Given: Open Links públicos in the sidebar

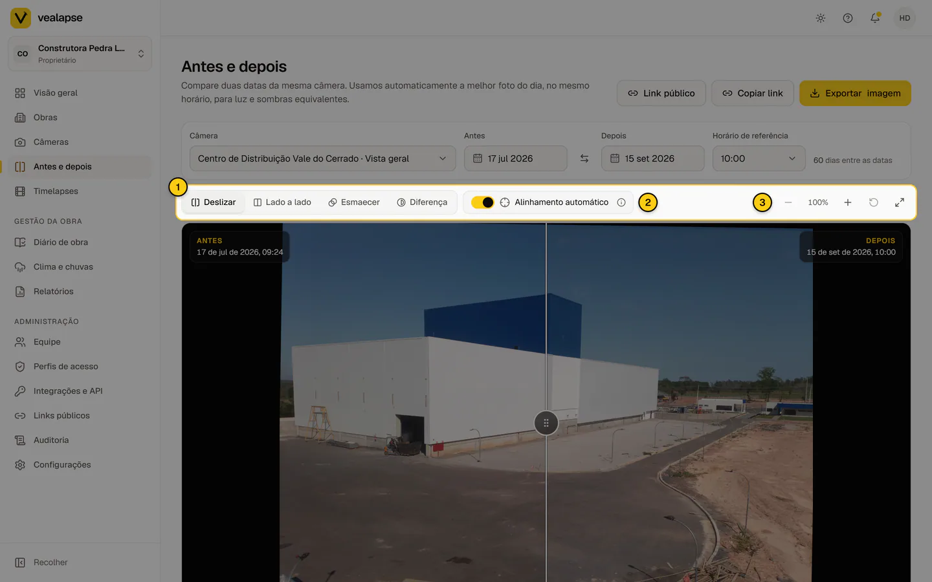Looking at the screenshot, I should [80, 416].
